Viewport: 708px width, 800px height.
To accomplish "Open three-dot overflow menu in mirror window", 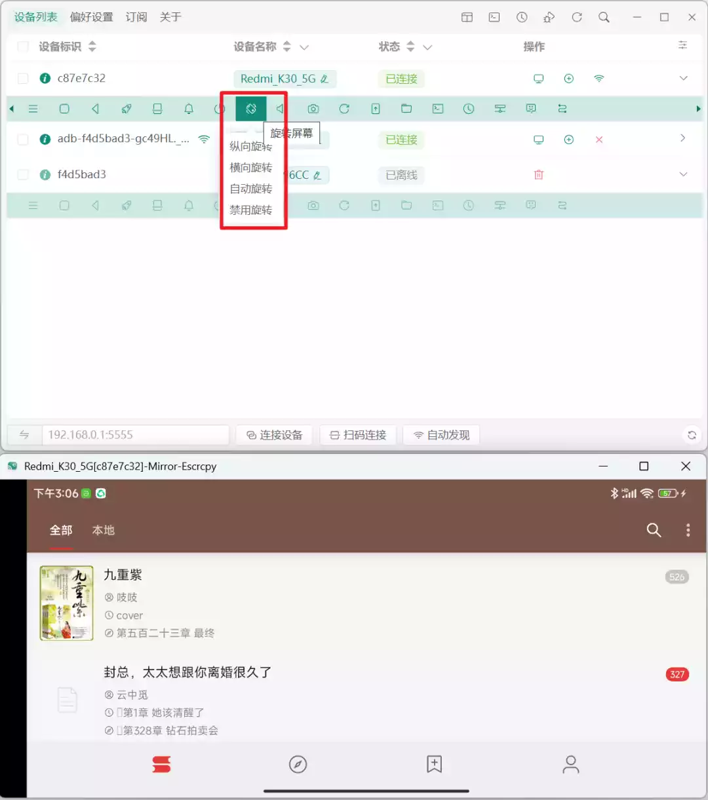I will (688, 530).
